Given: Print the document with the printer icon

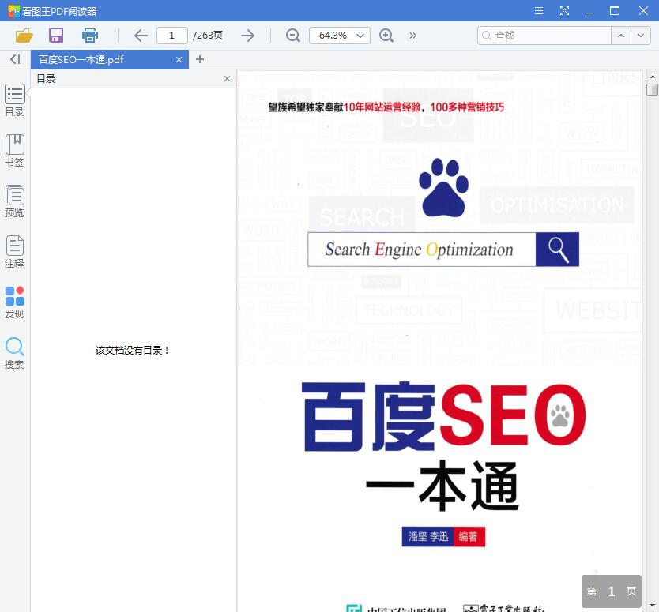Looking at the screenshot, I should [90, 36].
